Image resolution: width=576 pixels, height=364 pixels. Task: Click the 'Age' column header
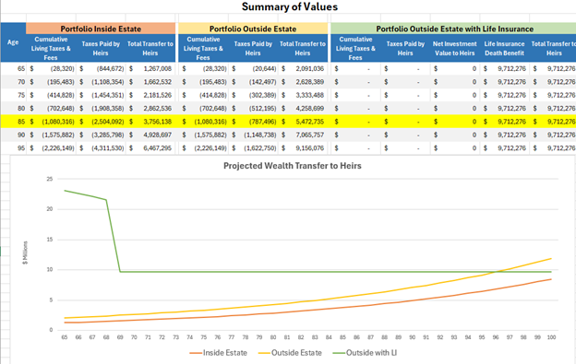point(13,42)
